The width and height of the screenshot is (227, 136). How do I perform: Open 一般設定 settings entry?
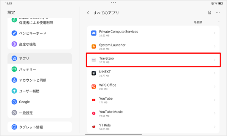click(x=40, y=113)
